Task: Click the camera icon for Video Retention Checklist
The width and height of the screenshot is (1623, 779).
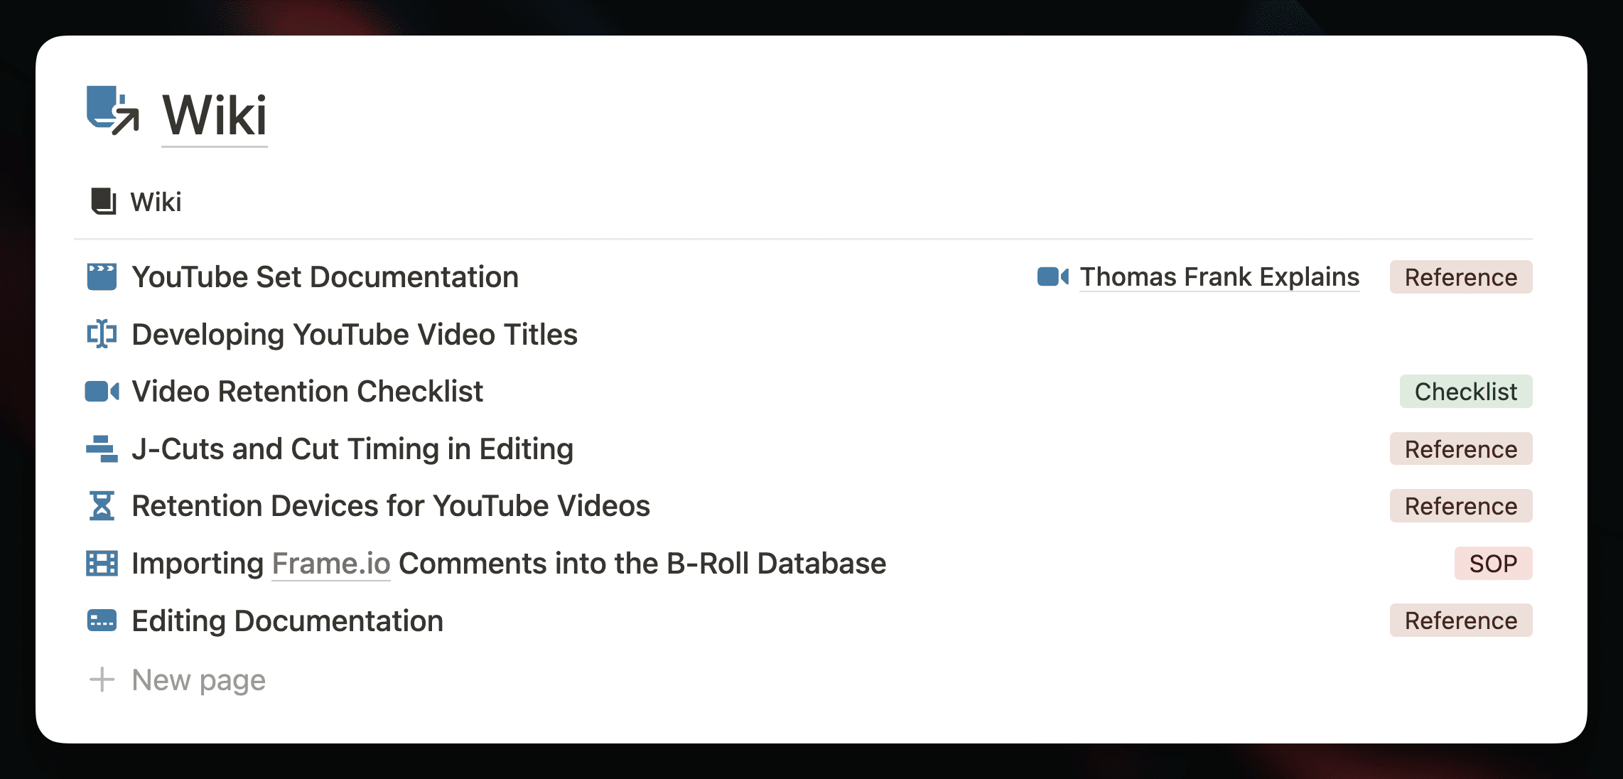Action: 102,392
